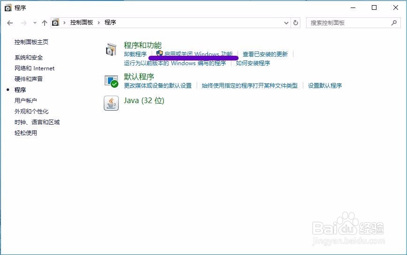Click the Java coffee cup icon
Image resolution: width=407 pixels, height=255 pixels.
point(111,103)
